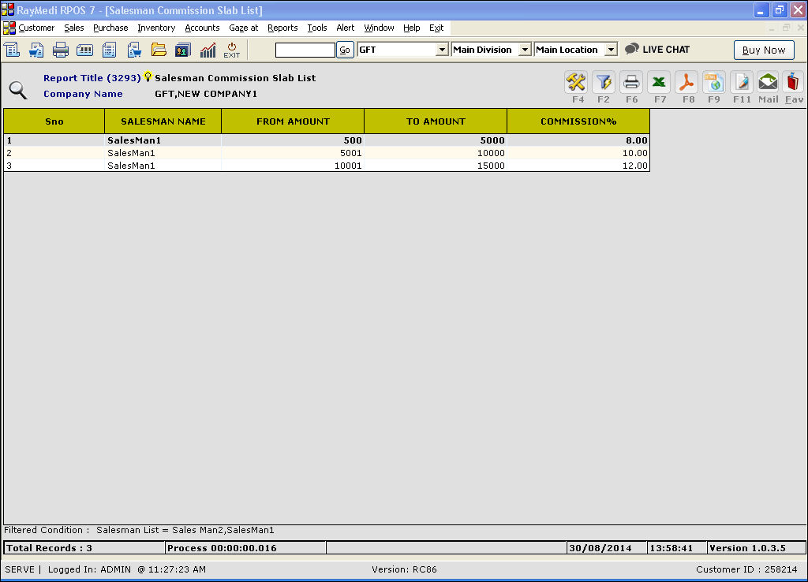
Task: Click the 12.00 commission cell
Action: (578, 166)
